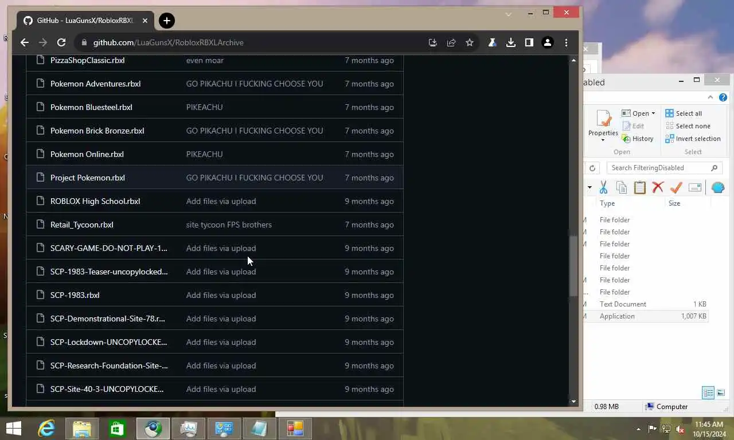Click the red X Delete icon in Explorer
Screen dimensions: 734x440
coord(658,187)
